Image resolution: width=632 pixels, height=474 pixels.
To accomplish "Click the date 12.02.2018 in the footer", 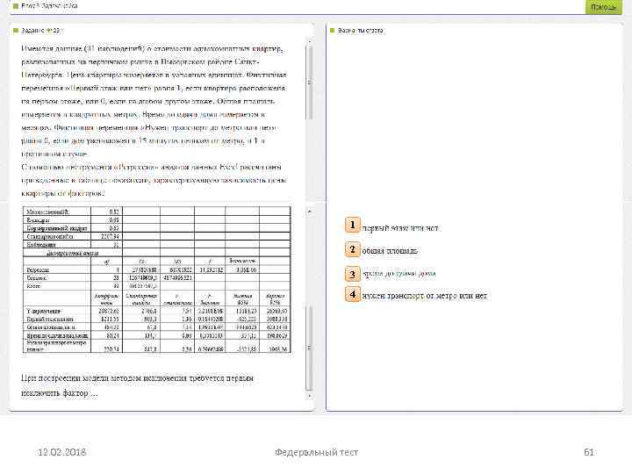I will click(61, 452).
